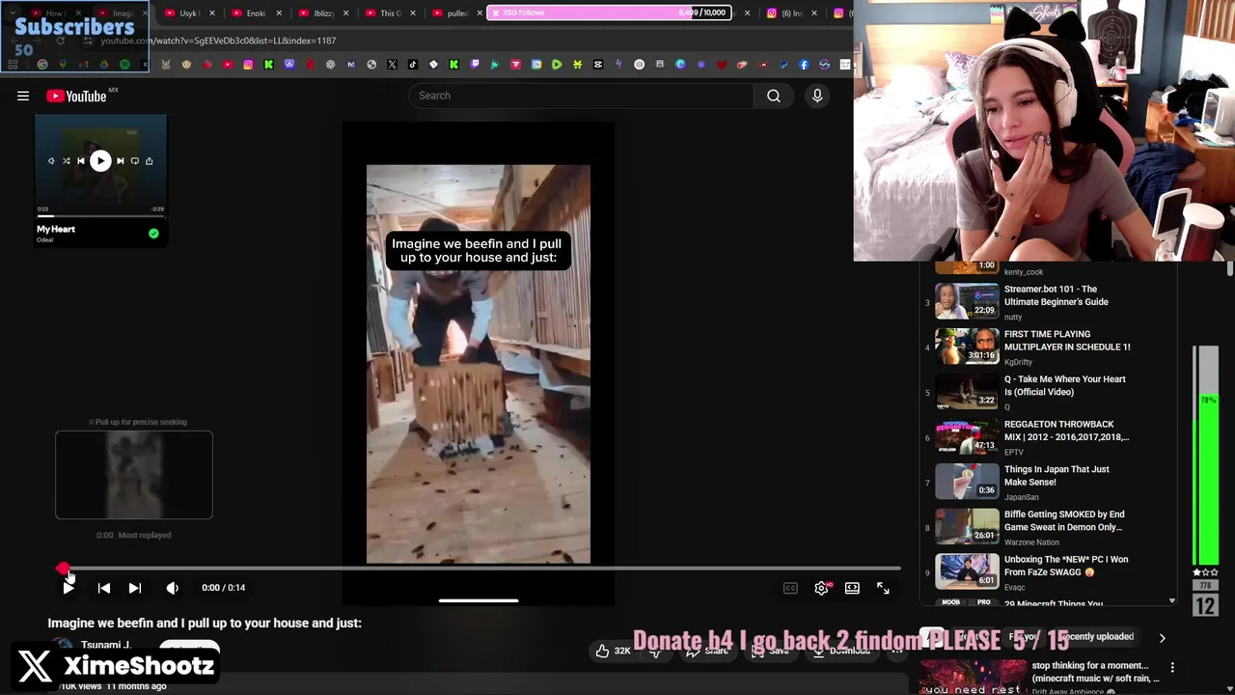The image size is (1235, 695).
Task: Switch to the pulled browser tab
Action: 452,13
